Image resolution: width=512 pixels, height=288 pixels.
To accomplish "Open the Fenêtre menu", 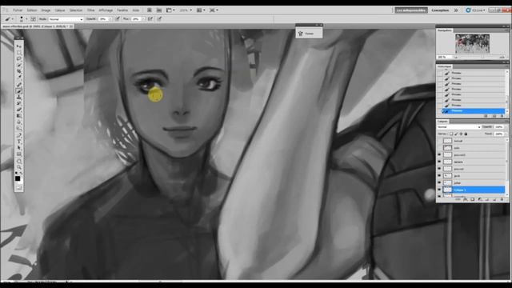I will click(x=122, y=10).
